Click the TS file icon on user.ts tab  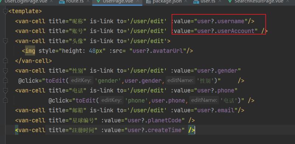coord(196,1)
